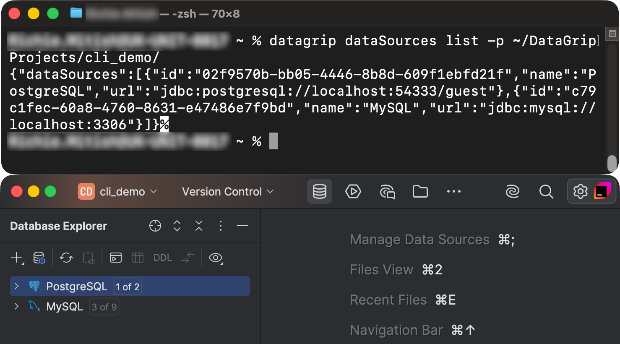This screenshot has height=344, width=620.
Task: Click the PostgreSQL '1 of 2' schema selector
Action: (128, 287)
